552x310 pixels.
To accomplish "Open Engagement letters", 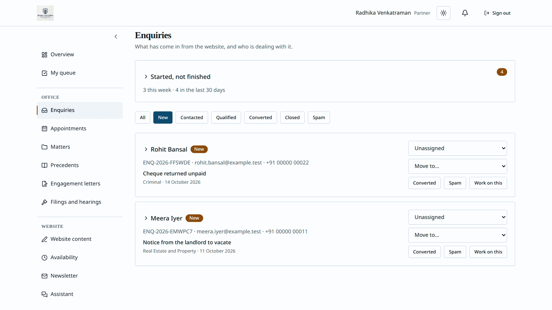I will (x=80, y=184).
